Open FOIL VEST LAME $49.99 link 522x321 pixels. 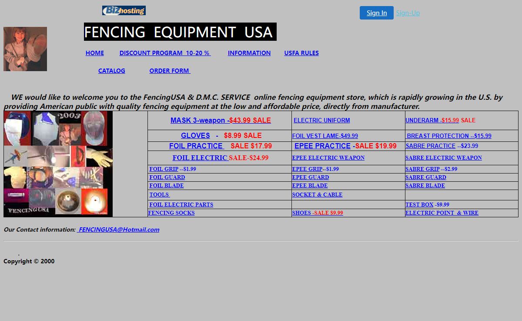tap(325, 136)
